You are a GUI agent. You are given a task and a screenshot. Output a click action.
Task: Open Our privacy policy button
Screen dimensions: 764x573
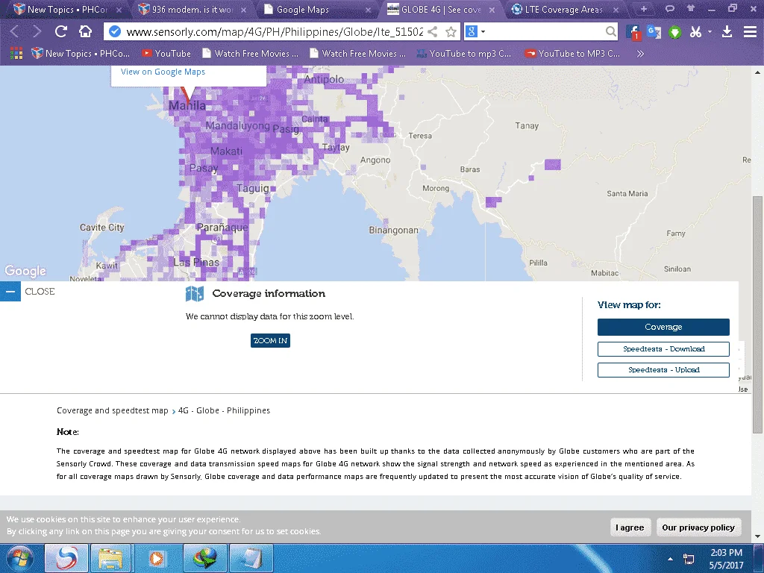(698, 527)
